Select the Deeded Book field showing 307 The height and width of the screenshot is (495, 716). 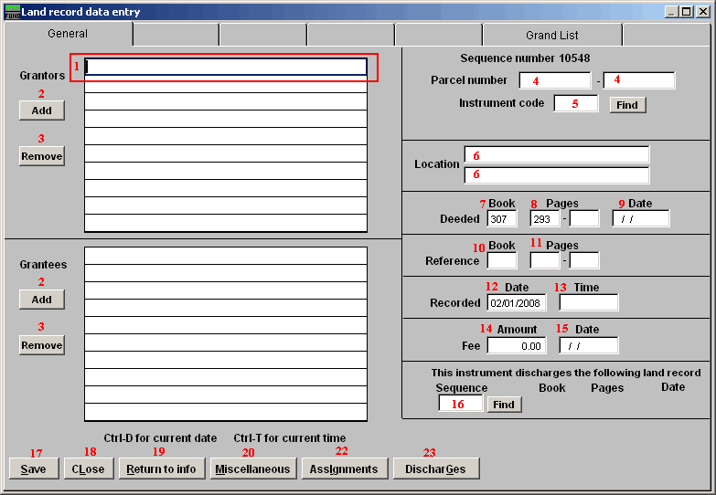coord(502,219)
